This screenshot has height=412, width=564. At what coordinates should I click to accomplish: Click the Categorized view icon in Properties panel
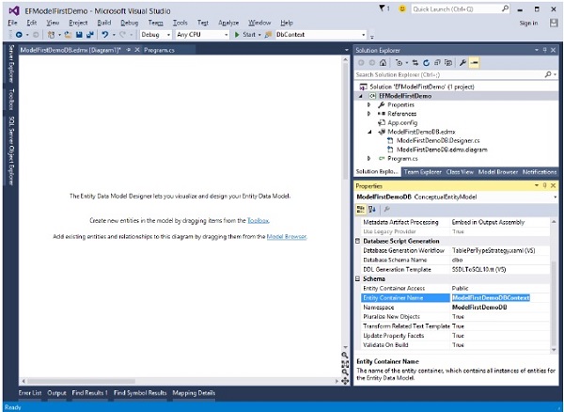(361, 209)
